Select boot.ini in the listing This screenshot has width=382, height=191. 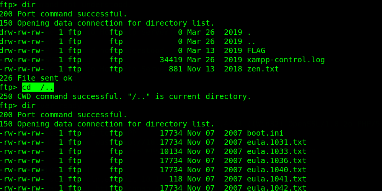tap(265, 133)
